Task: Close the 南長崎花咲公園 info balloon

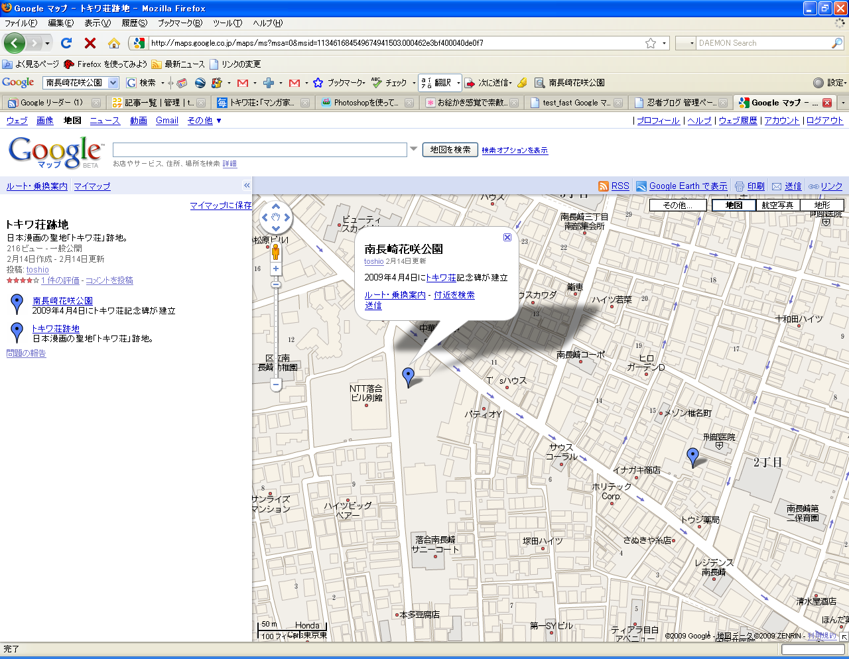Action: 507,237
